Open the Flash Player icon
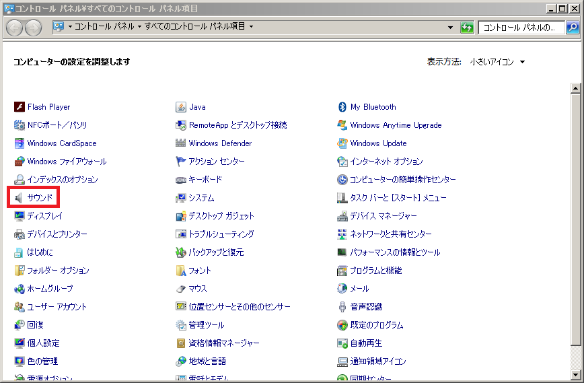The width and height of the screenshot is (584, 383). 20,107
